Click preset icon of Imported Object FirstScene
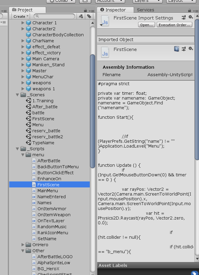The width and height of the screenshot is (199, 275). coord(184,49)
